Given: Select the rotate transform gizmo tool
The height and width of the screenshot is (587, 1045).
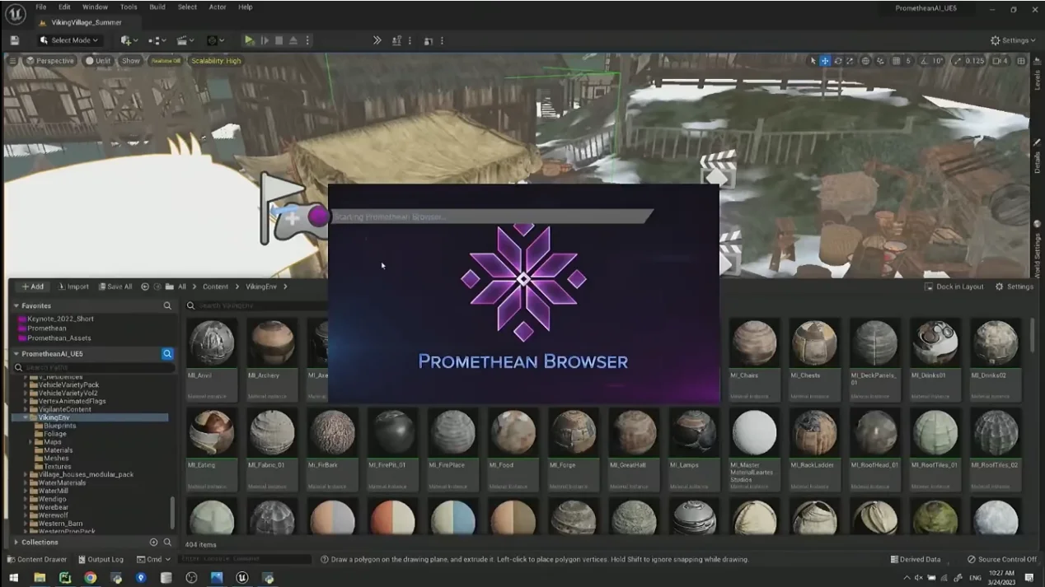Looking at the screenshot, I should (x=838, y=61).
